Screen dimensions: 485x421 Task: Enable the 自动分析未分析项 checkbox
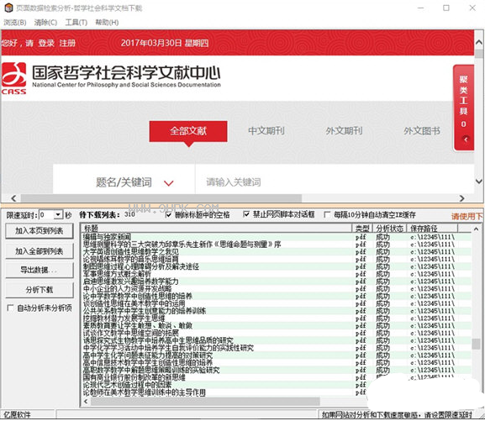click(x=10, y=308)
